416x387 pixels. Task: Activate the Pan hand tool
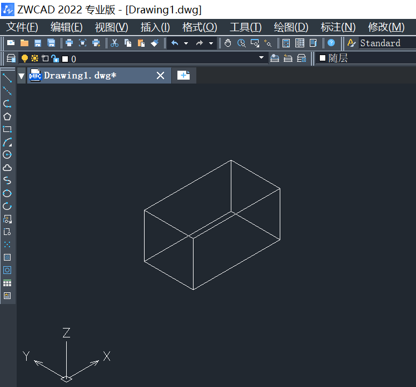pyautogui.click(x=228, y=43)
